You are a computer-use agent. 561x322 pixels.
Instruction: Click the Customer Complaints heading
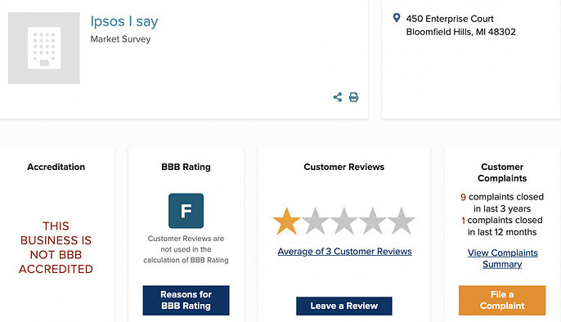[x=502, y=172]
